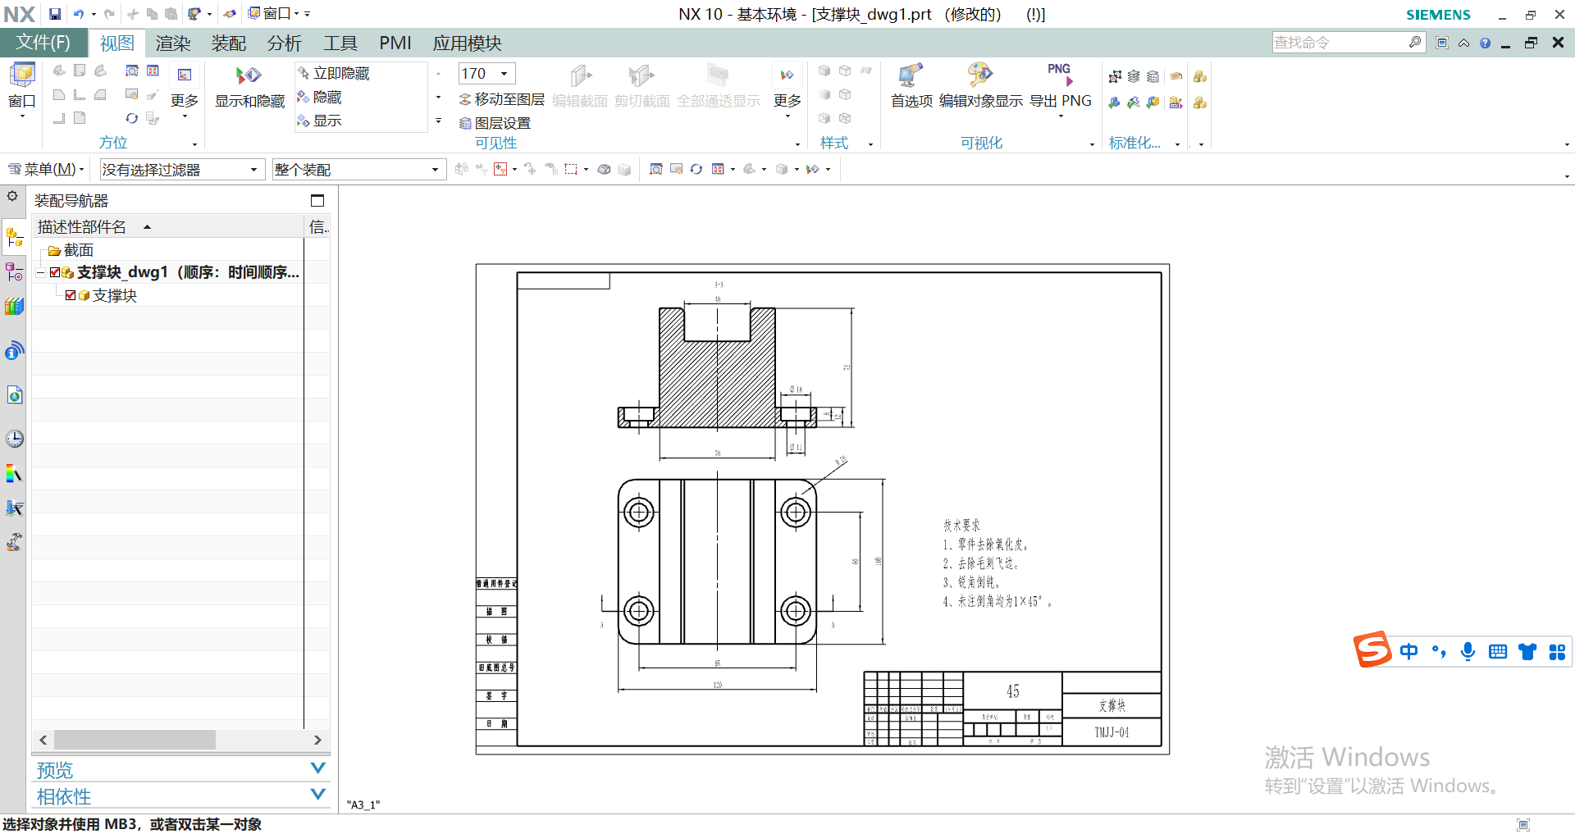Toggle the checkbox for the 支撑块 component
Viewport: 1575px width, 834px height.
71,295
